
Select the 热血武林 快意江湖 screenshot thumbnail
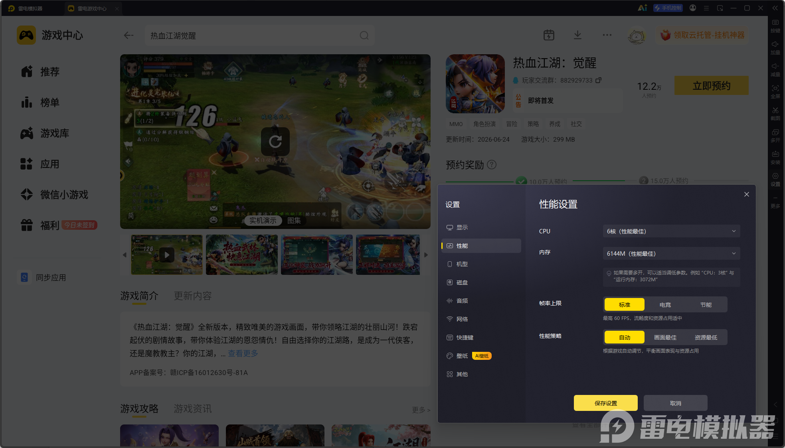[241, 255]
